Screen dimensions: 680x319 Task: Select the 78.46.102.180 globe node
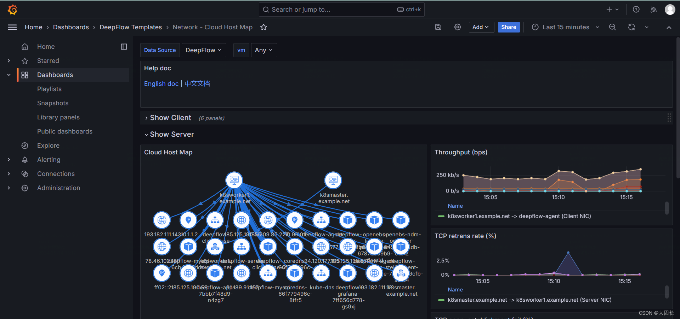[x=162, y=247]
